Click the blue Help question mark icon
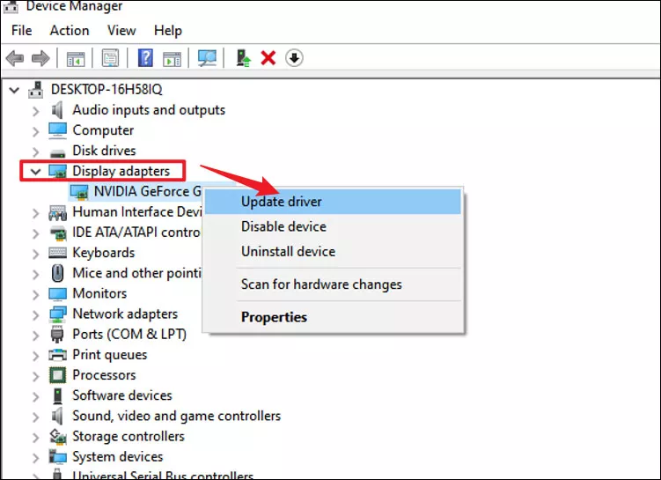The height and width of the screenshot is (480, 661). point(145,58)
